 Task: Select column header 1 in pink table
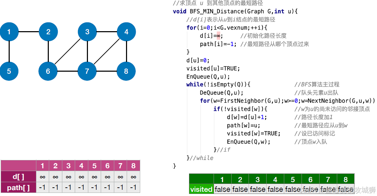[43, 166]
